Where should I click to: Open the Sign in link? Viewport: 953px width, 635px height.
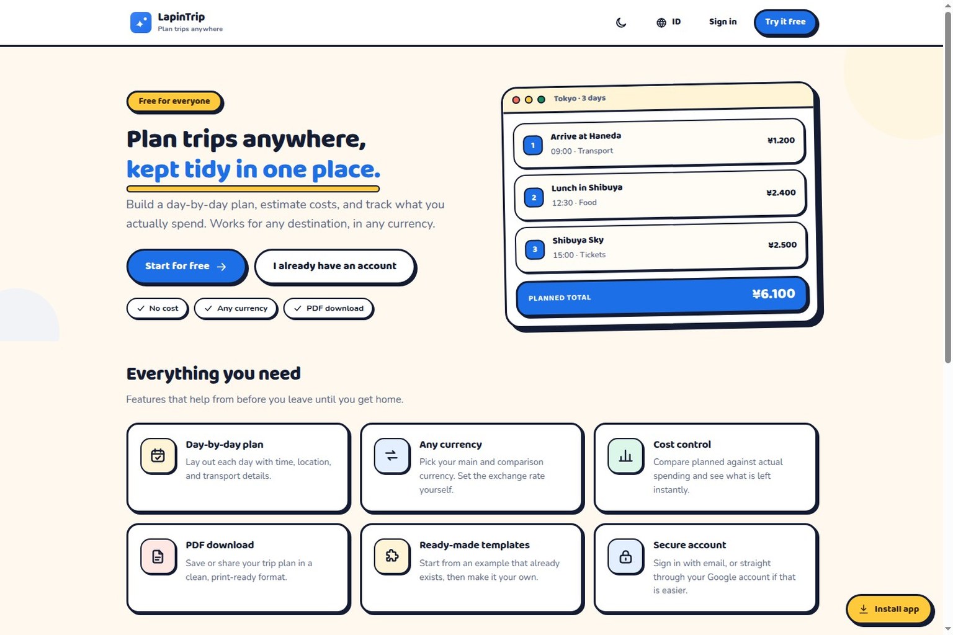tap(723, 22)
